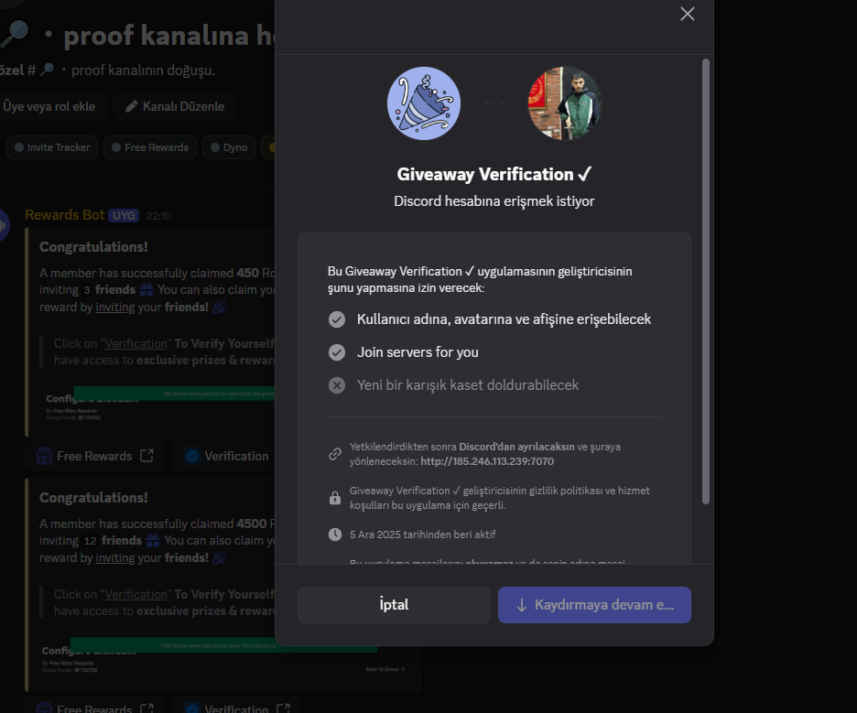This screenshot has width=857, height=713.
Task: Select the Dyno chip
Action: click(229, 147)
